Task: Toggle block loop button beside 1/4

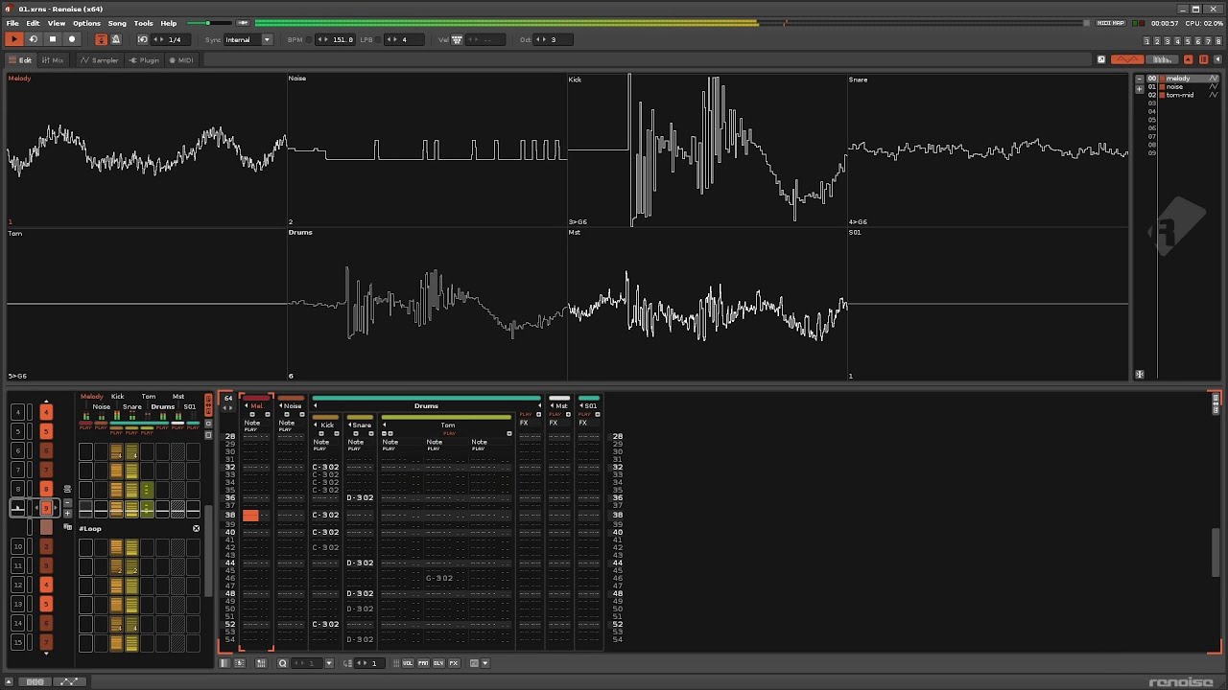Action: click(x=143, y=39)
